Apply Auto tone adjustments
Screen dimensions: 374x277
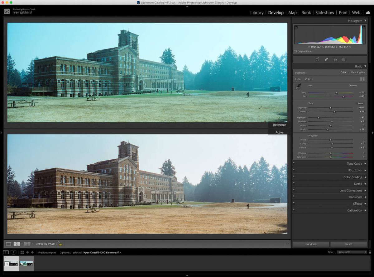click(x=360, y=103)
